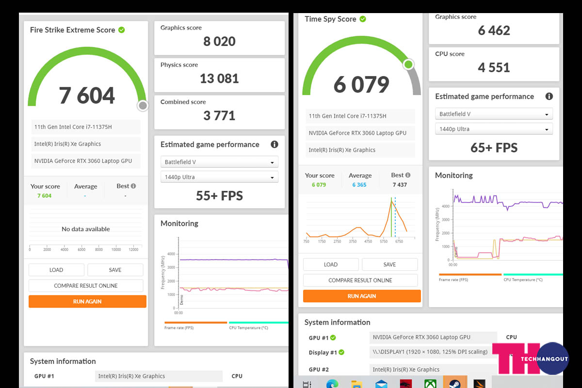Image resolution: width=582 pixels, height=388 pixels.
Task: Click the large 6 079 score inside the gauge
Action: [362, 85]
